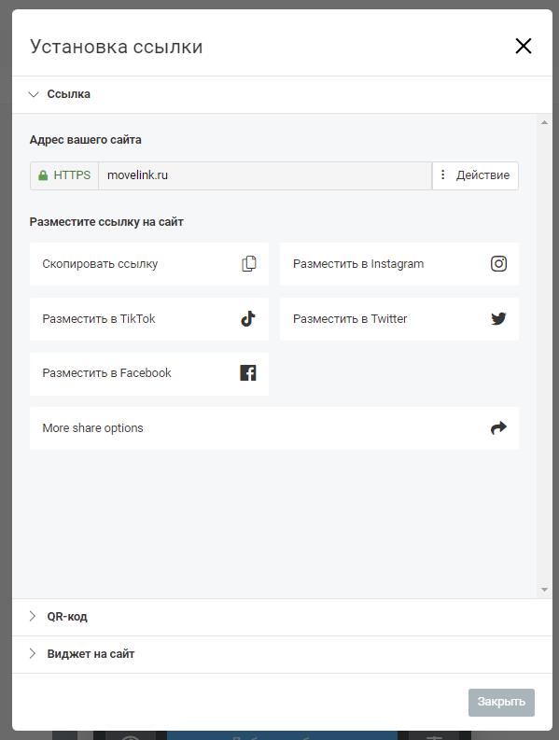Screen dimensions: 559x740
Task: Click the TikTok logo icon
Action: 248,318
